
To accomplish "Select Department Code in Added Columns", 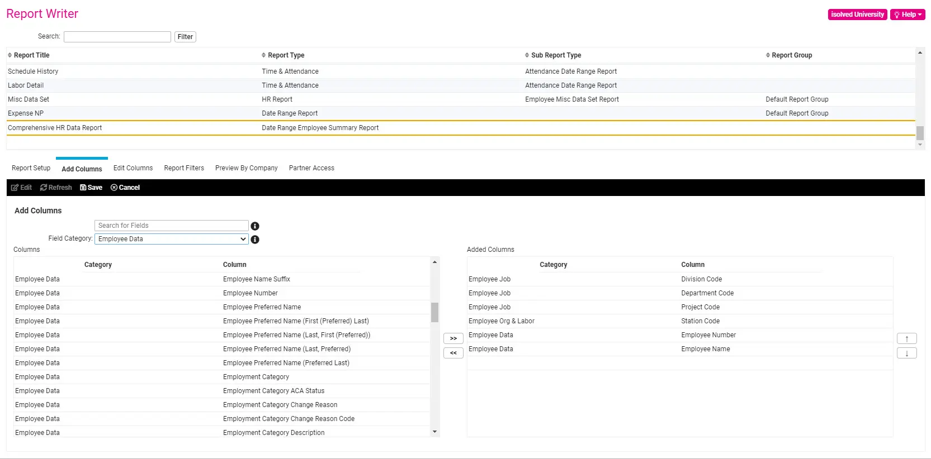I will [x=680, y=293].
